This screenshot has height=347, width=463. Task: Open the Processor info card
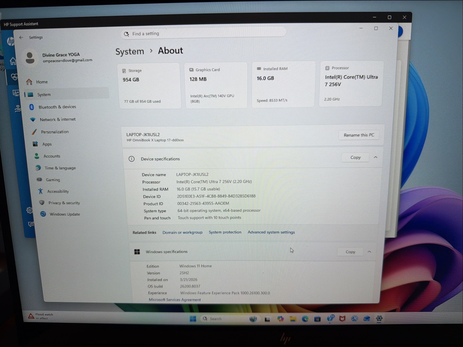(351, 84)
